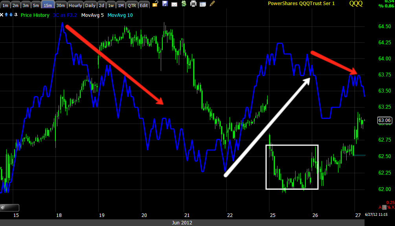Select the 15m timeframe tab
This screenshot has width=395, height=226.
pyautogui.click(x=48, y=5)
